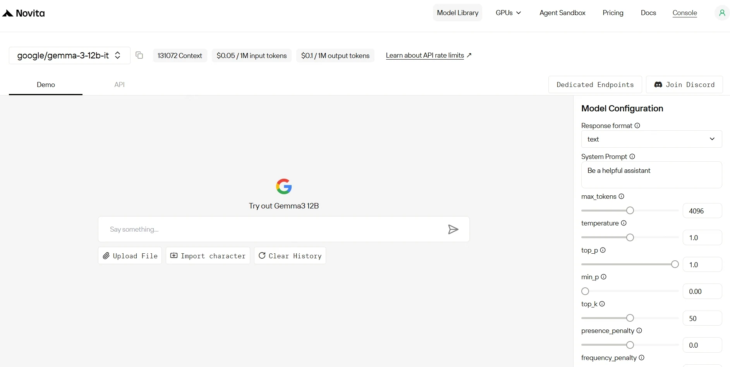Click the 131072 Context badge

point(180,55)
